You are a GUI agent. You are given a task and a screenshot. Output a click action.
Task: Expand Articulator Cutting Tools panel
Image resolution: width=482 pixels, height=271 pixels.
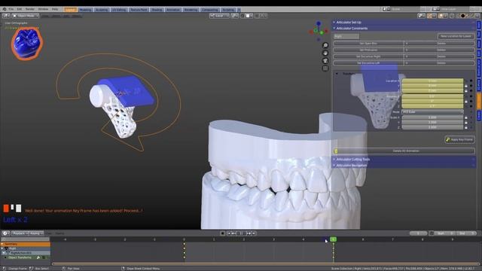pos(404,160)
